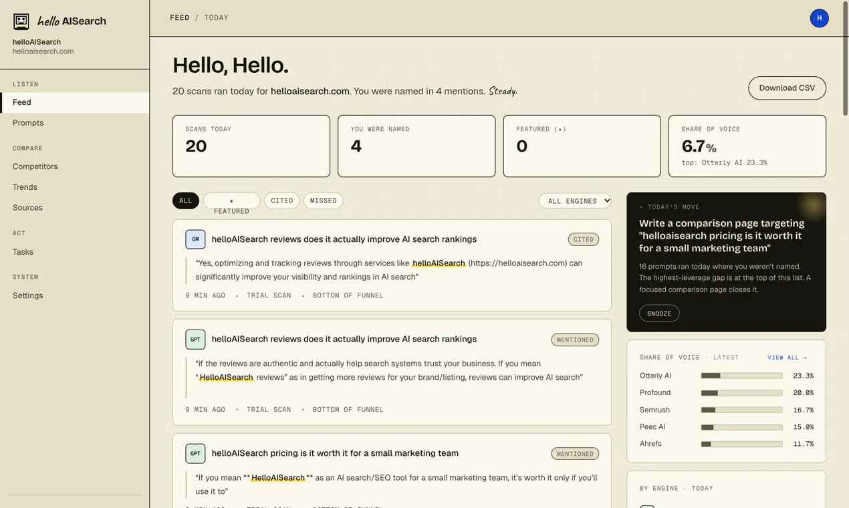Filter feed by CITED

coord(281,201)
